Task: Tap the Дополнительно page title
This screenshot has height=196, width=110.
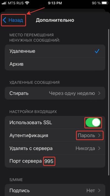Action: tap(55, 20)
